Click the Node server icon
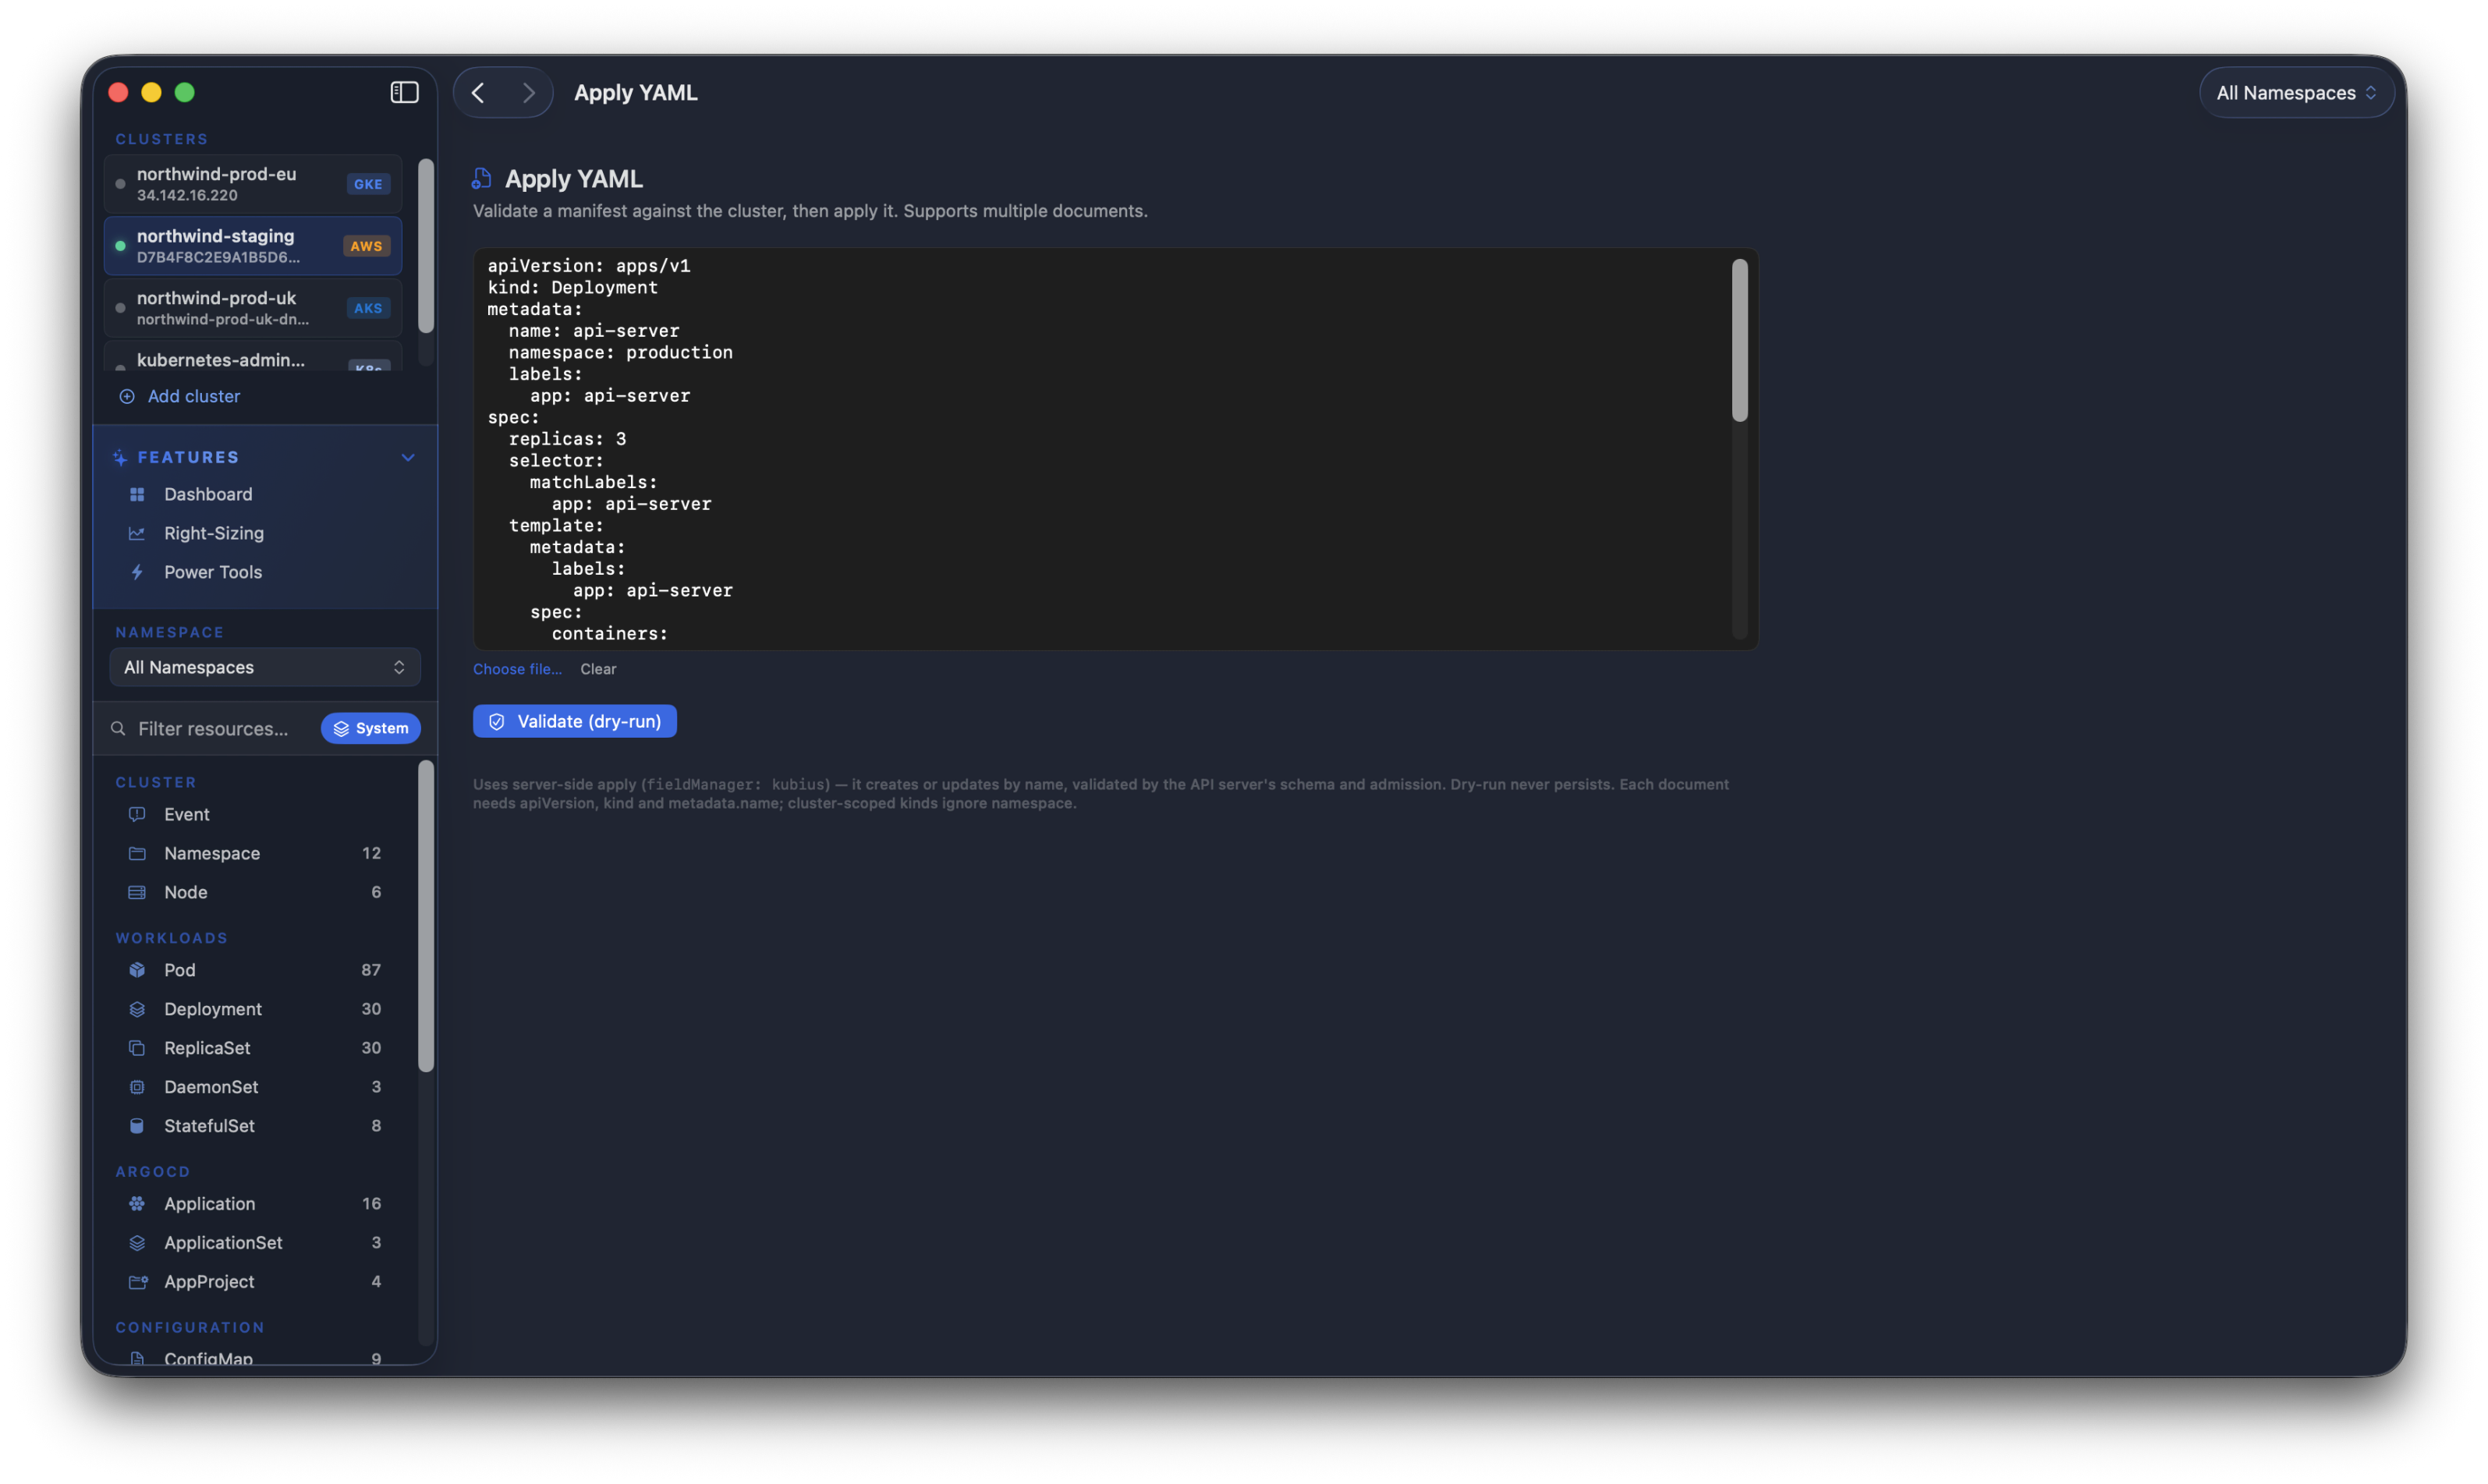Screen dimensions: 2488x1484 [137, 892]
